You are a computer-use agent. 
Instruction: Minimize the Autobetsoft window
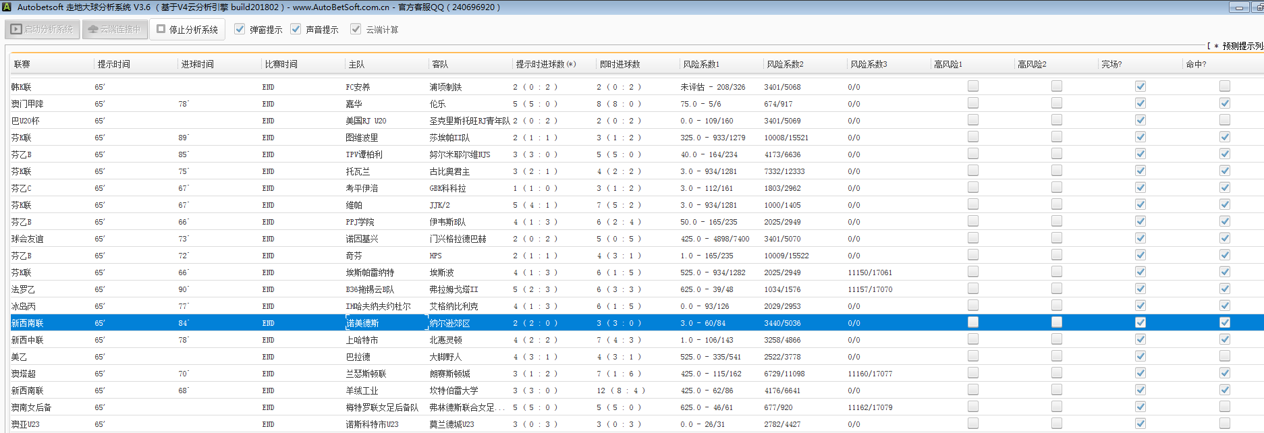[1238, 7]
